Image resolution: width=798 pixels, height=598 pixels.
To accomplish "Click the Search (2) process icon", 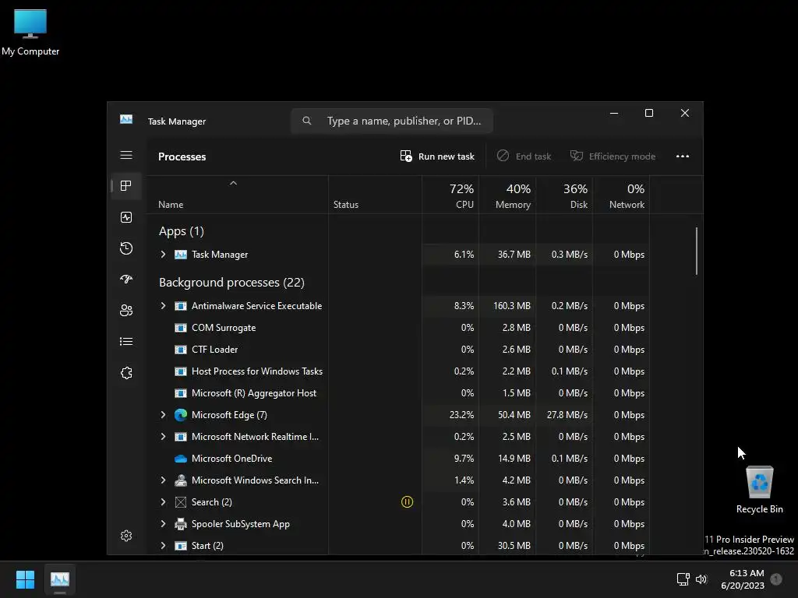I will pyautogui.click(x=181, y=502).
